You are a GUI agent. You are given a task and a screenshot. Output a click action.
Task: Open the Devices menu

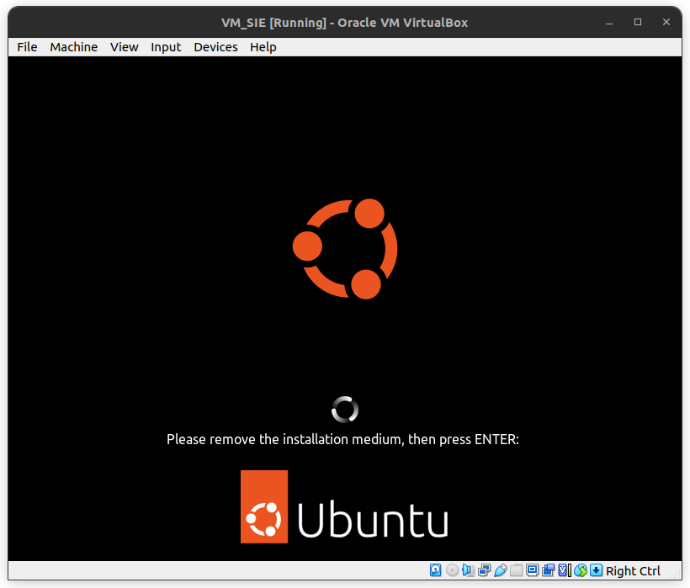(x=215, y=47)
